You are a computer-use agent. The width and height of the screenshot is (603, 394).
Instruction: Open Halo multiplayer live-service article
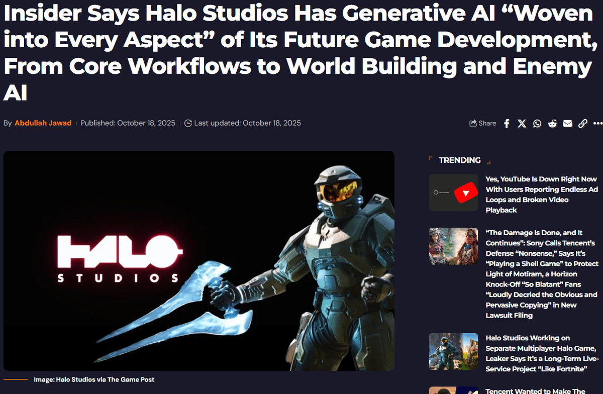(x=541, y=353)
